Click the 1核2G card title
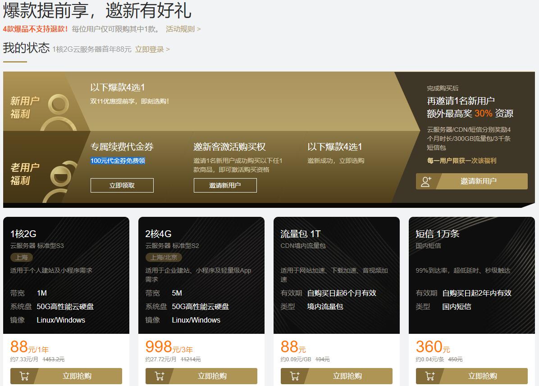Image resolution: width=539 pixels, height=386 pixels. pos(23,234)
